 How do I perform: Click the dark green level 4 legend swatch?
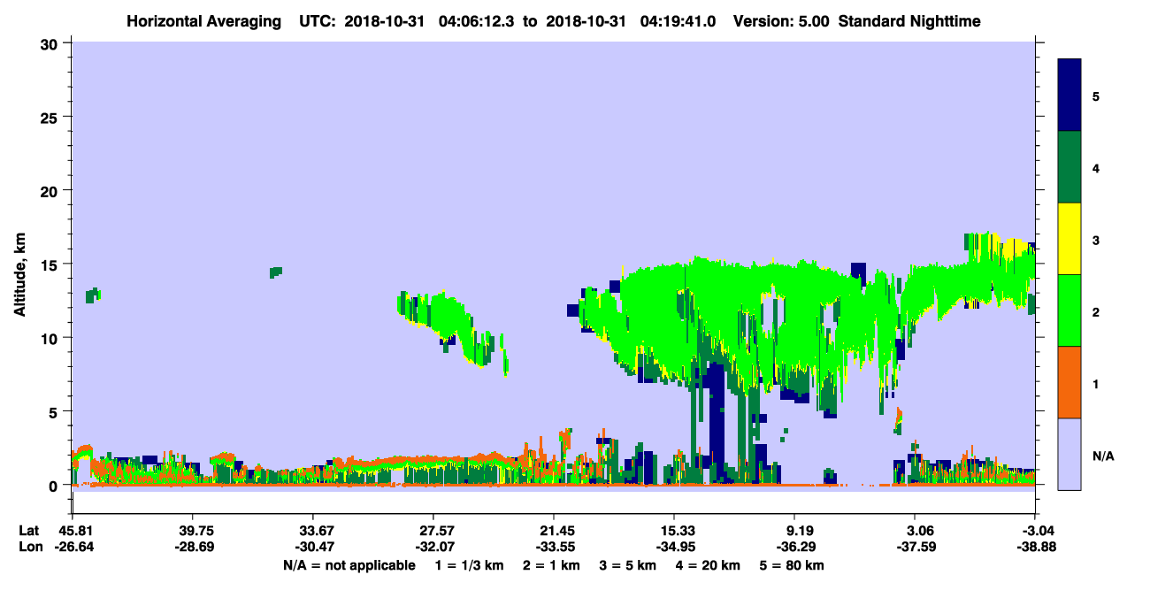tap(1069, 167)
